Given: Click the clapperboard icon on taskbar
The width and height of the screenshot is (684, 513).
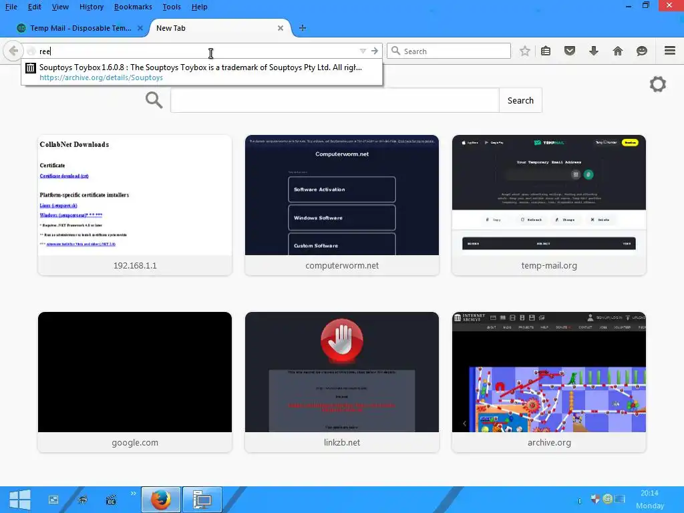Looking at the screenshot, I should tap(111, 500).
